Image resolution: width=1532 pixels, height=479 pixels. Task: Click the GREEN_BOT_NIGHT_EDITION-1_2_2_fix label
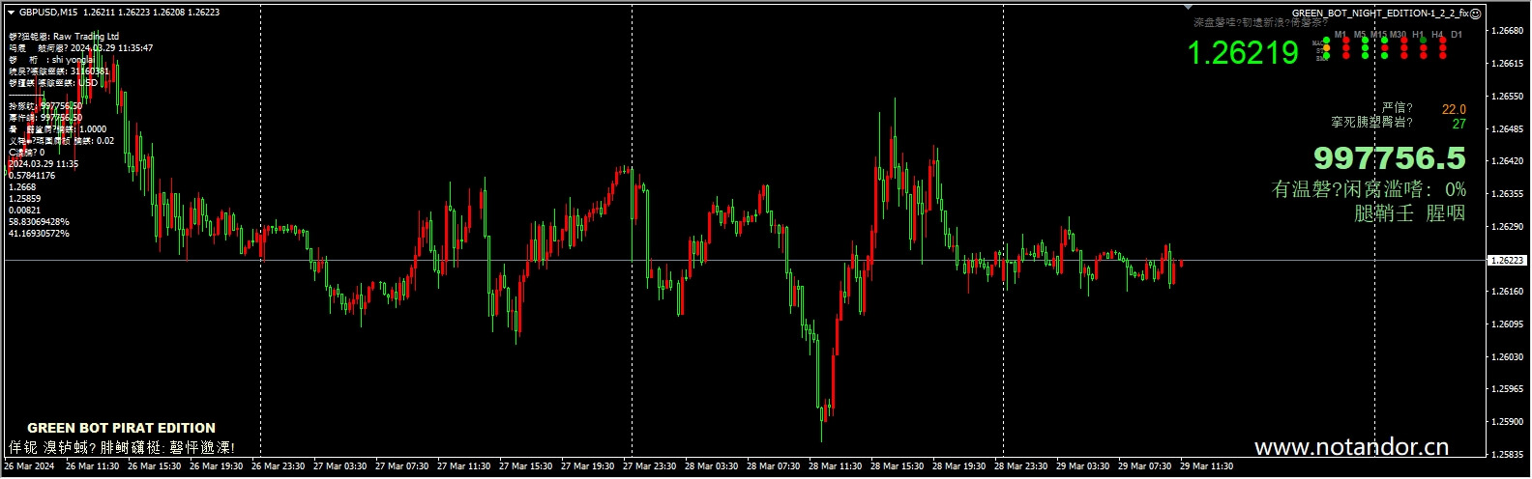pyautogui.click(x=1380, y=14)
